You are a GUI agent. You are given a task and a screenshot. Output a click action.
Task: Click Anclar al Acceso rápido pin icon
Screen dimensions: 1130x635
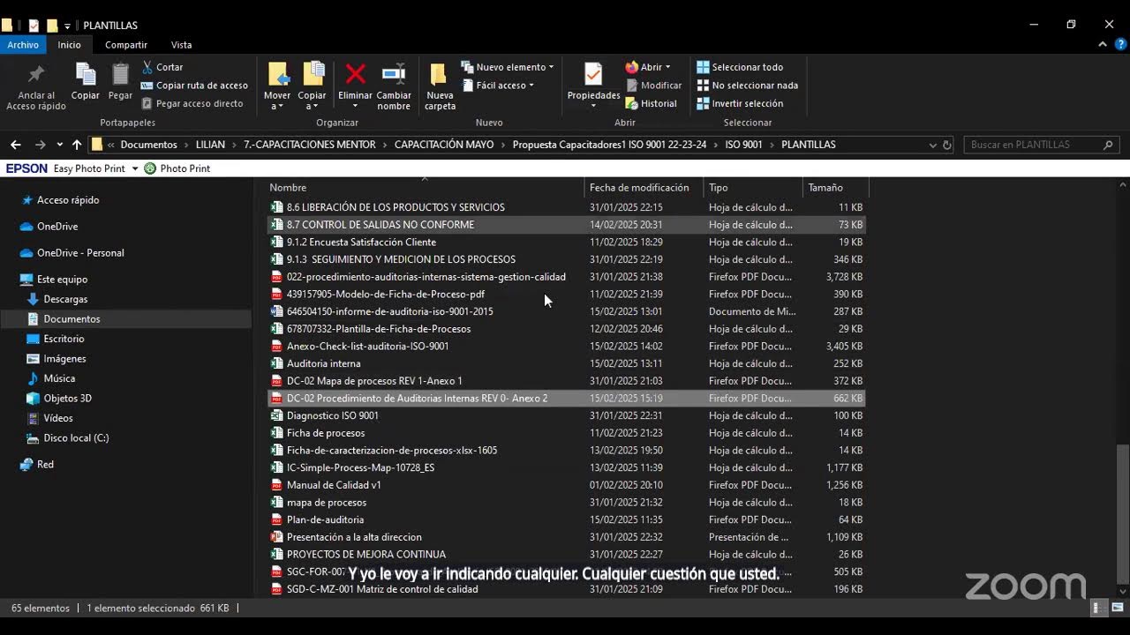point(36,74)
